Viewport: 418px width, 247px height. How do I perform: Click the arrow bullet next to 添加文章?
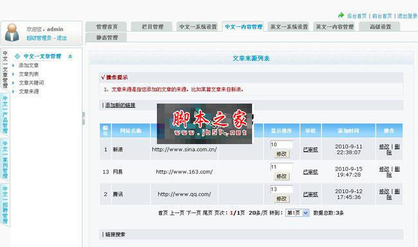pos(13,66)
